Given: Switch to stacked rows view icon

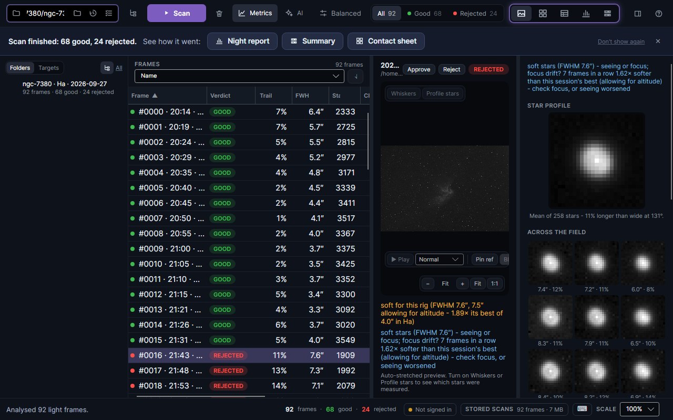Looking at the screenshot, I should click(607, 13).
